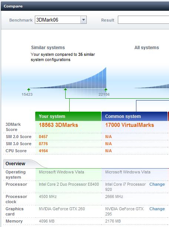169x227 pixels.
Task: Click the Benchmark label
Action: (x=21, y=20)
